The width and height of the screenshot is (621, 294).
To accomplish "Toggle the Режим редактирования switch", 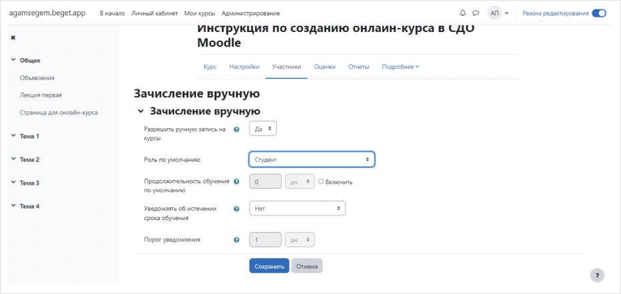I will click(599, 13).
